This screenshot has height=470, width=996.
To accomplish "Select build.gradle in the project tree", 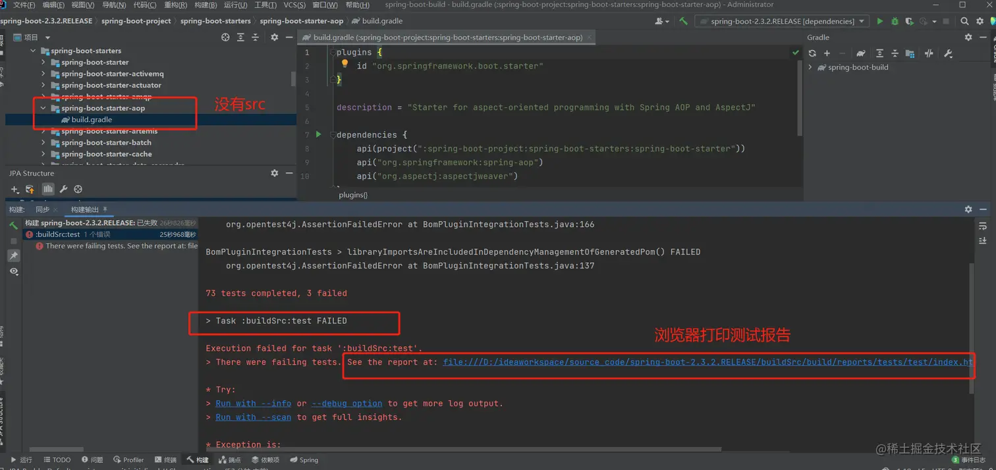I will (92, 120).
